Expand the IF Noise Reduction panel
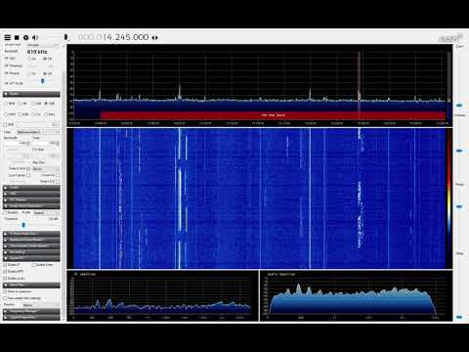The image size is (469, 352). (31, 234)
